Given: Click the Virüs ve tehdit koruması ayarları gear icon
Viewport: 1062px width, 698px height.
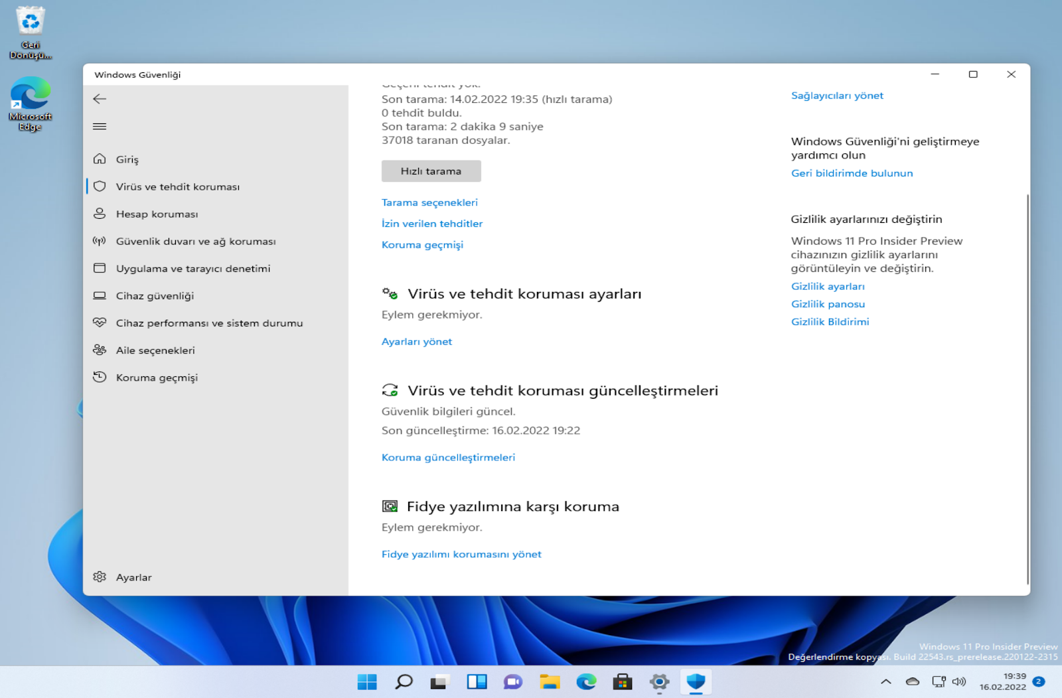Looking at the screenshot, I should click(390, 293).
